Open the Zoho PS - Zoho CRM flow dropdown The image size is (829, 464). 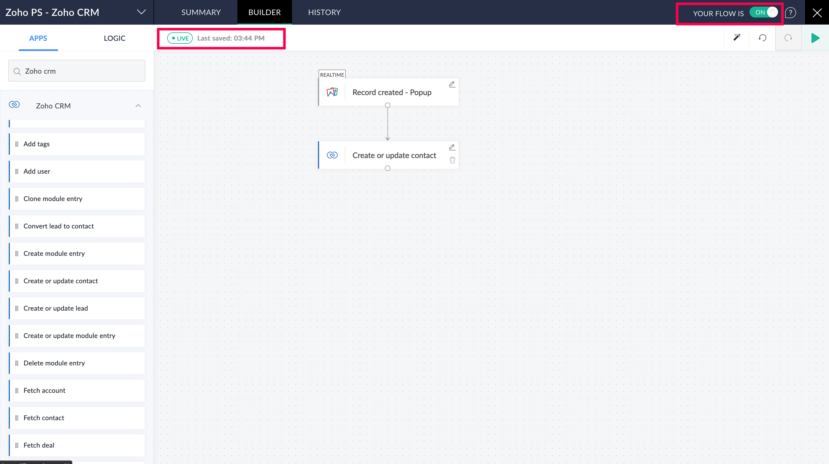[x=141, y=12]
